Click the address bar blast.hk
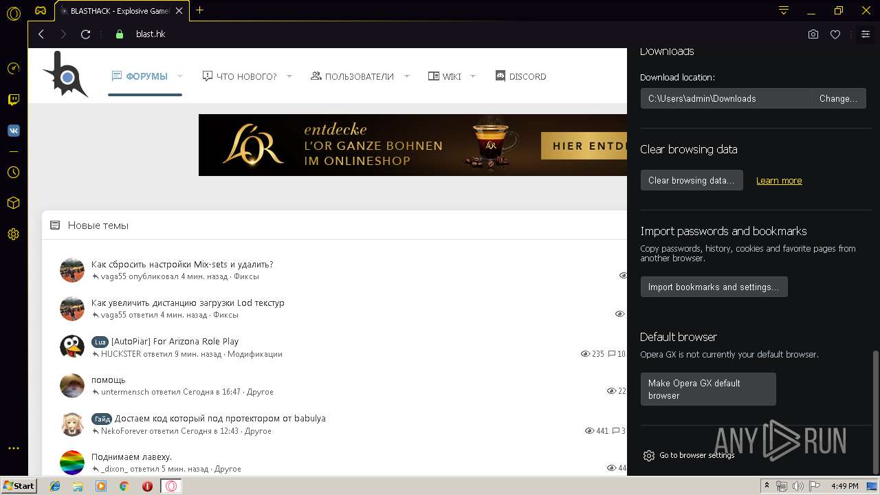The width and height of the screenshot is (880, 495). pos(151,34)
